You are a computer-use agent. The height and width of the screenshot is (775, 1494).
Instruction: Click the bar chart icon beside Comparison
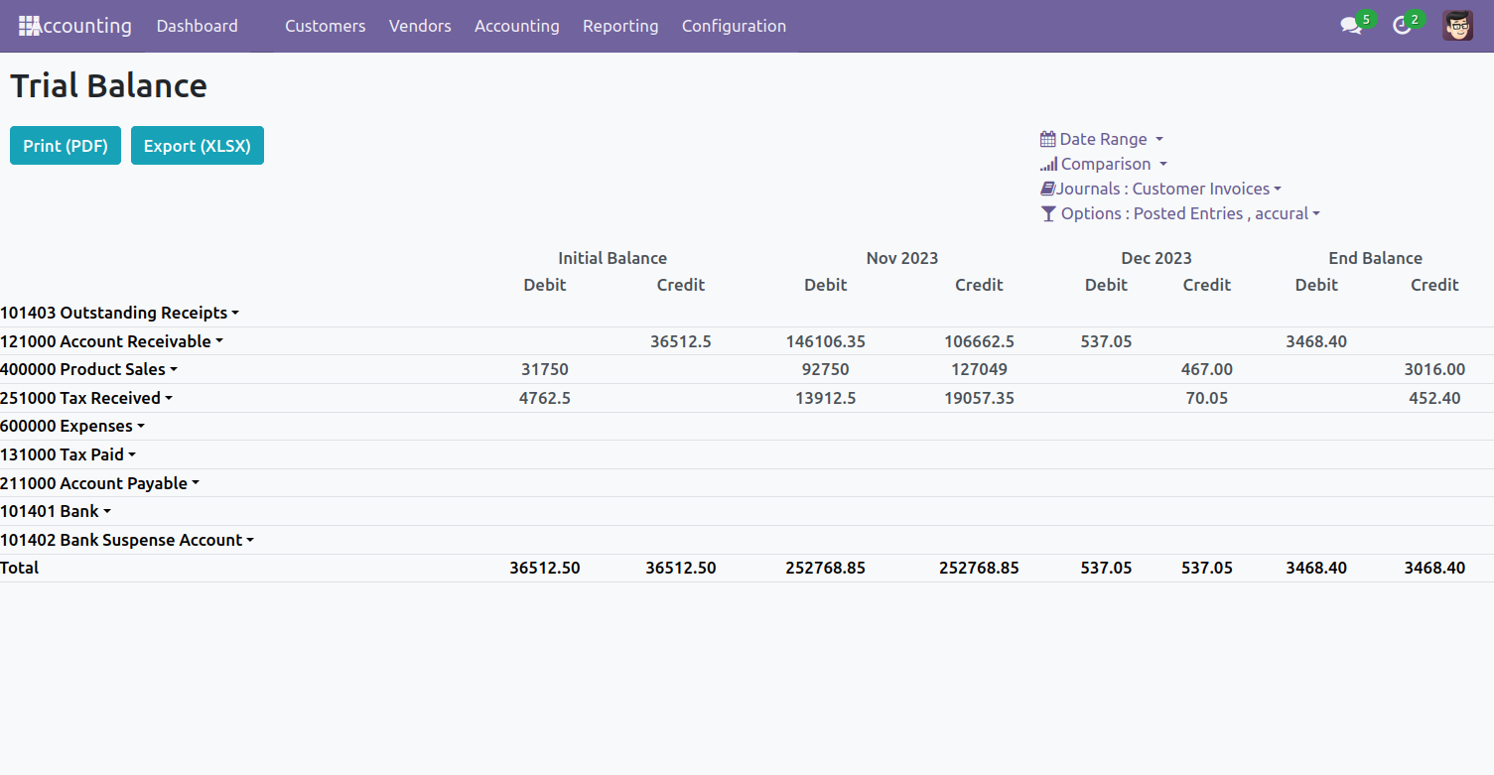1048,164
